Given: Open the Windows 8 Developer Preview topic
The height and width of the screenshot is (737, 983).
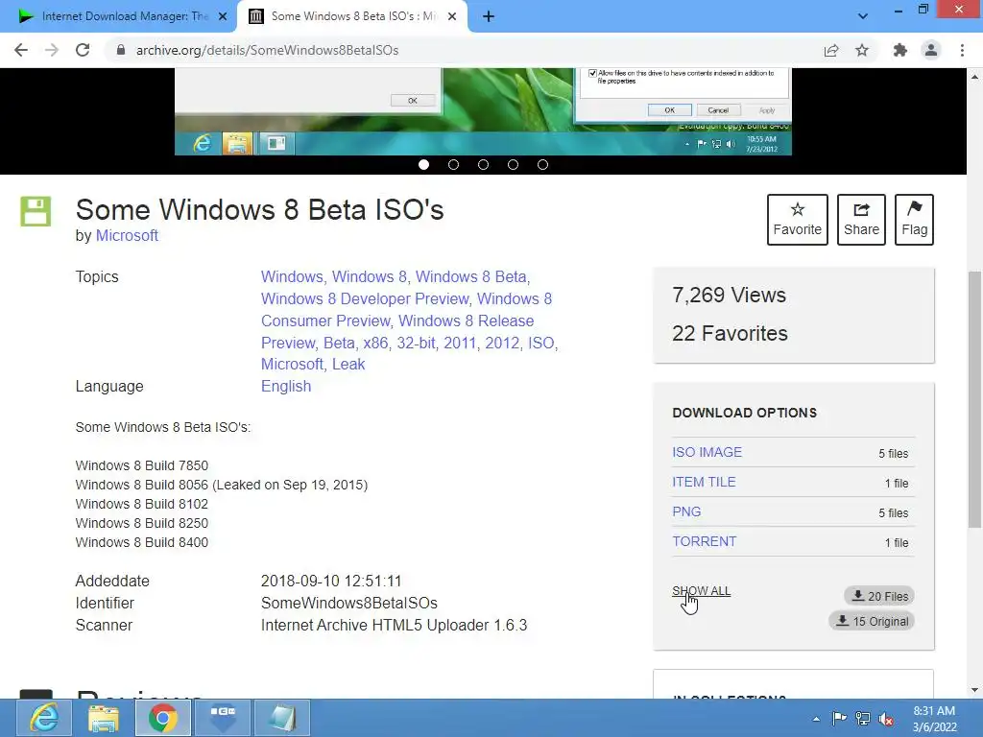Looking at the screenshot, I should (365, 299).
